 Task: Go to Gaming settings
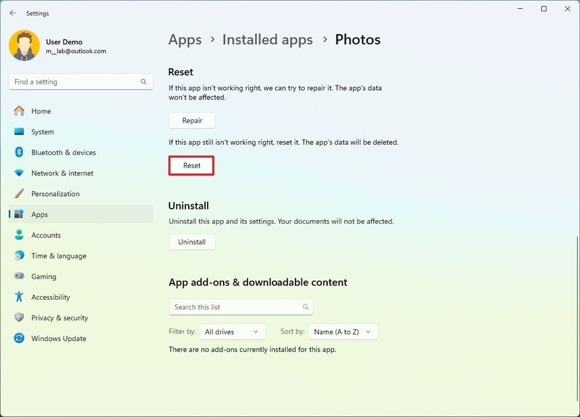click(x=81, y=276)
